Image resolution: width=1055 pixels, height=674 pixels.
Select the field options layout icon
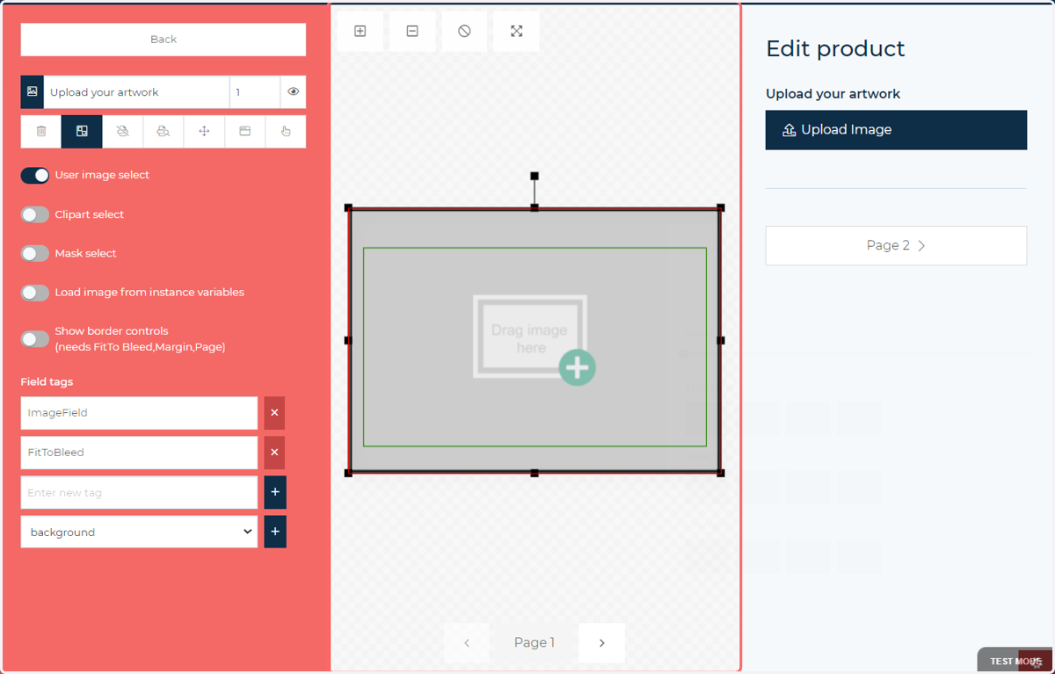pyautogui.click(x=82, y=131)
